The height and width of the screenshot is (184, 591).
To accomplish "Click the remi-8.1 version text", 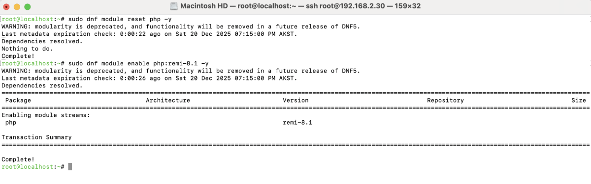I will click(x=297, y=122).
